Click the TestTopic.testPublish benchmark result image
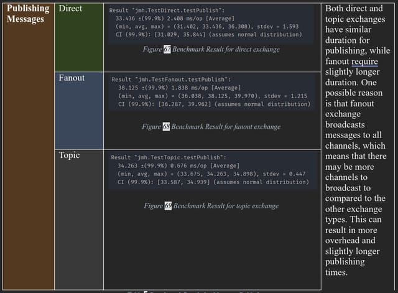 (x=213, y=170)
